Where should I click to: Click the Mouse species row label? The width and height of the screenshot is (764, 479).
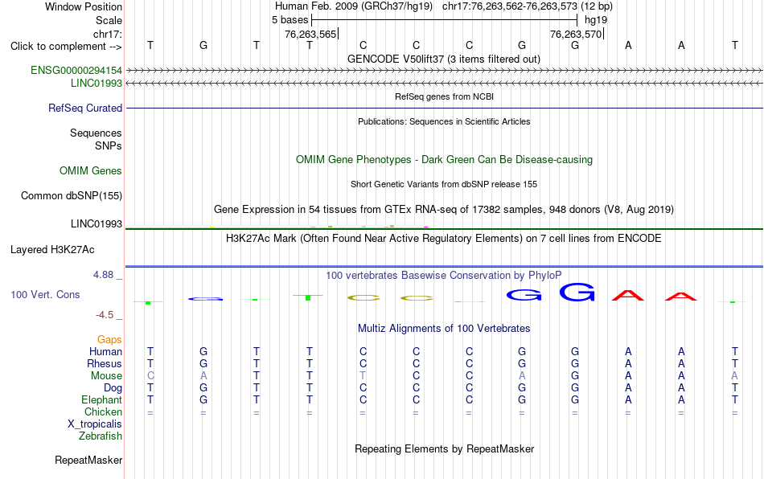point(106,376)
